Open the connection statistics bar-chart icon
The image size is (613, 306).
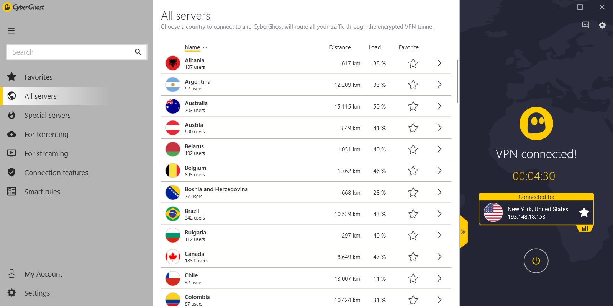[x=585, y=228]
